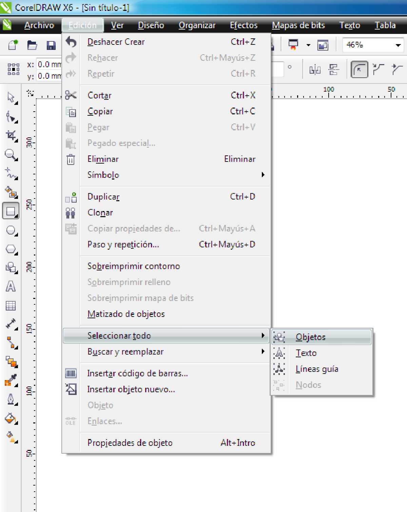The image size is (407, 512).
Task: Open the zoom level dropdown showing 46%
Action: pyautogui.click(x=398, y=45)
